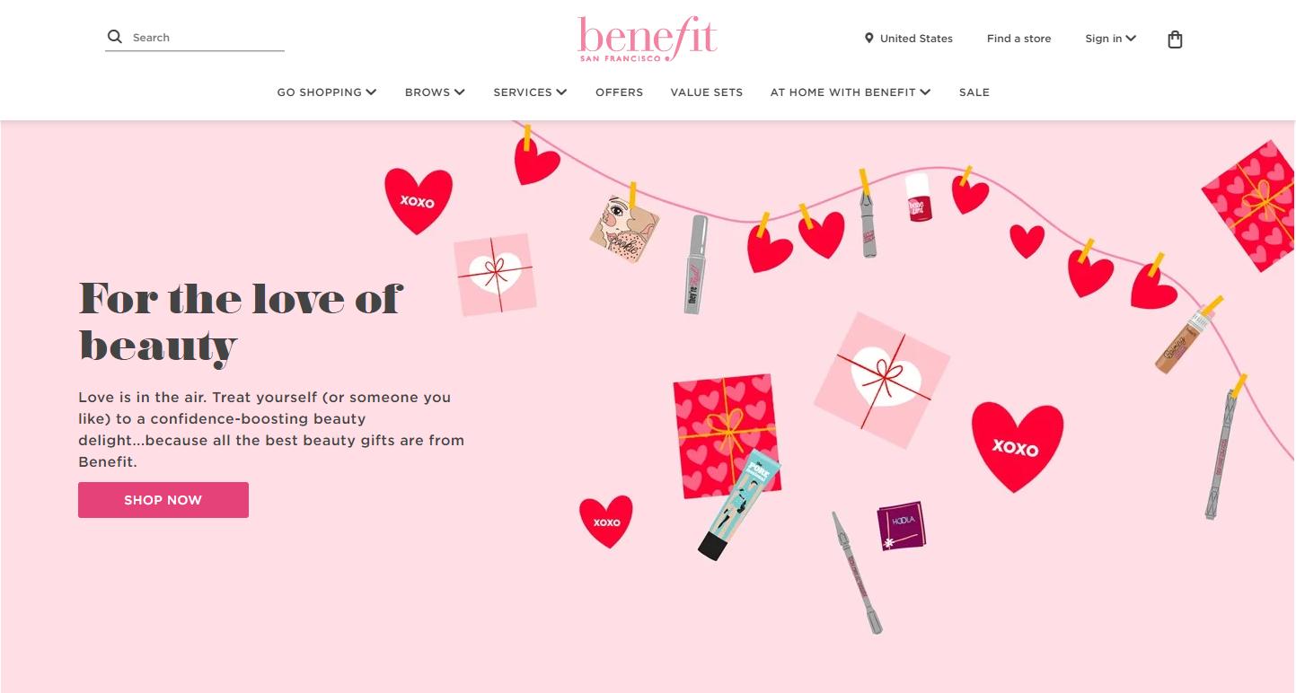Expand the Go Shopping menu

pyautogui.click(x=326, y=92)
